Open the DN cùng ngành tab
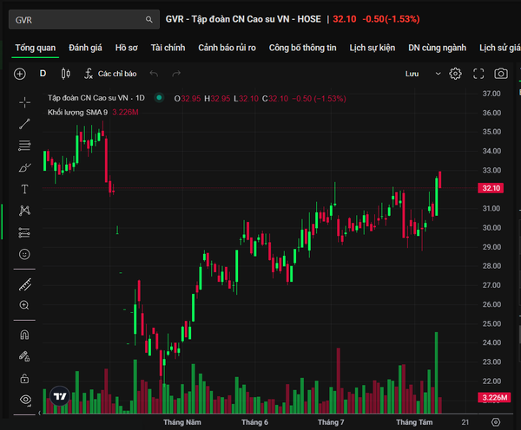521x430 pixels. 437,48
